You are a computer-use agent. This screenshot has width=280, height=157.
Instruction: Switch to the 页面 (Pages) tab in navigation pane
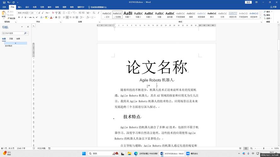pos(11,39)
